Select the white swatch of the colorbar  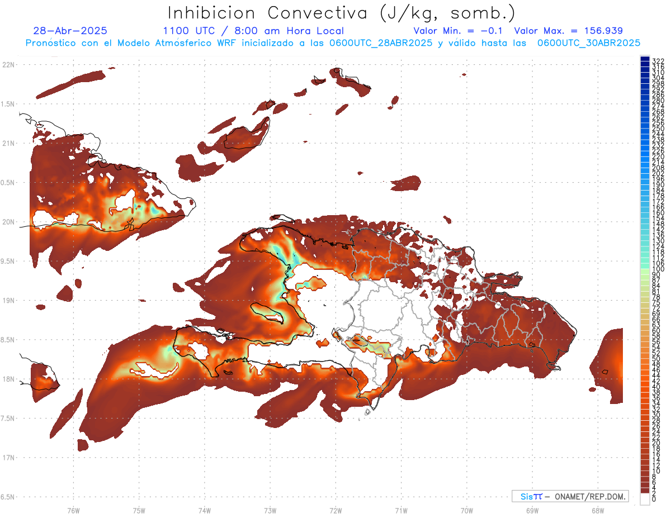pyautogui.click(x=645, y=499)
